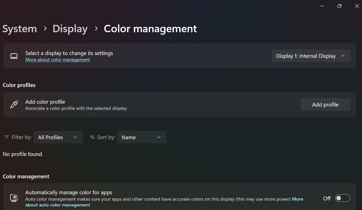Click the Color management page title
The width and height of the screenshot is (362, 210).
[x=150, y=29]
